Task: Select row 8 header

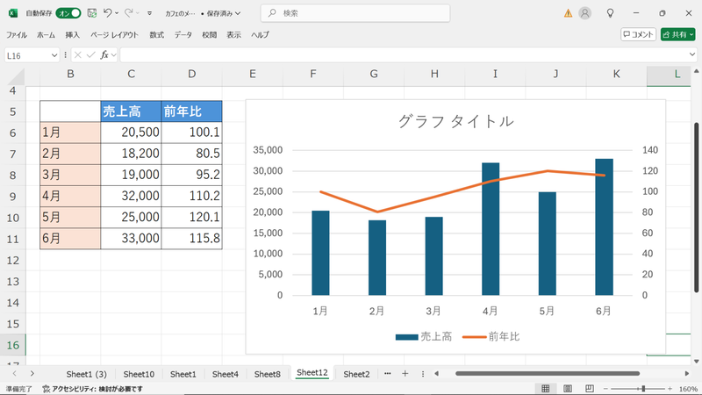Action: [x=12, y=175]
